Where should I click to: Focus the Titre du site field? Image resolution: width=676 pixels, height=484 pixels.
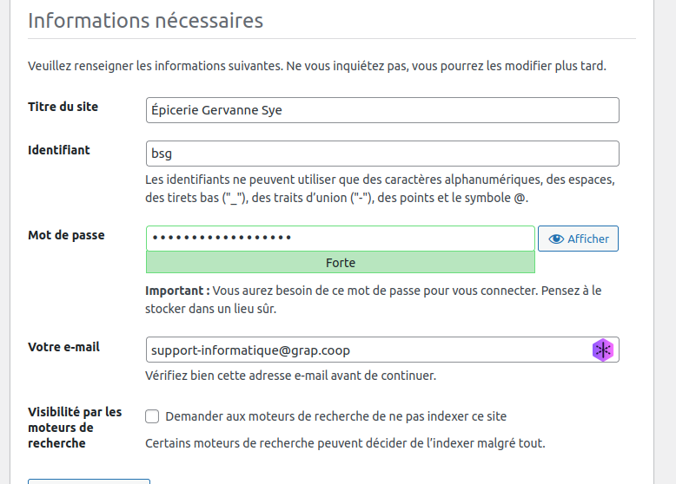(382, 110)
